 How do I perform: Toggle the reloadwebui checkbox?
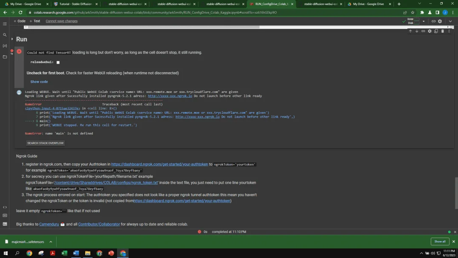point(58,62)
